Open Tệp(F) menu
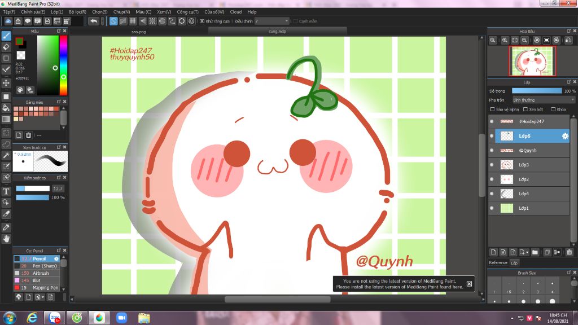 click(9, 12)
